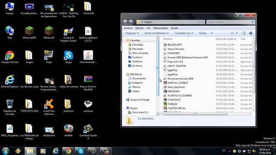Viewport: 276px width, 155px height.
Task: Select the KeiNett desktop icon
Action: click(69, 130)
